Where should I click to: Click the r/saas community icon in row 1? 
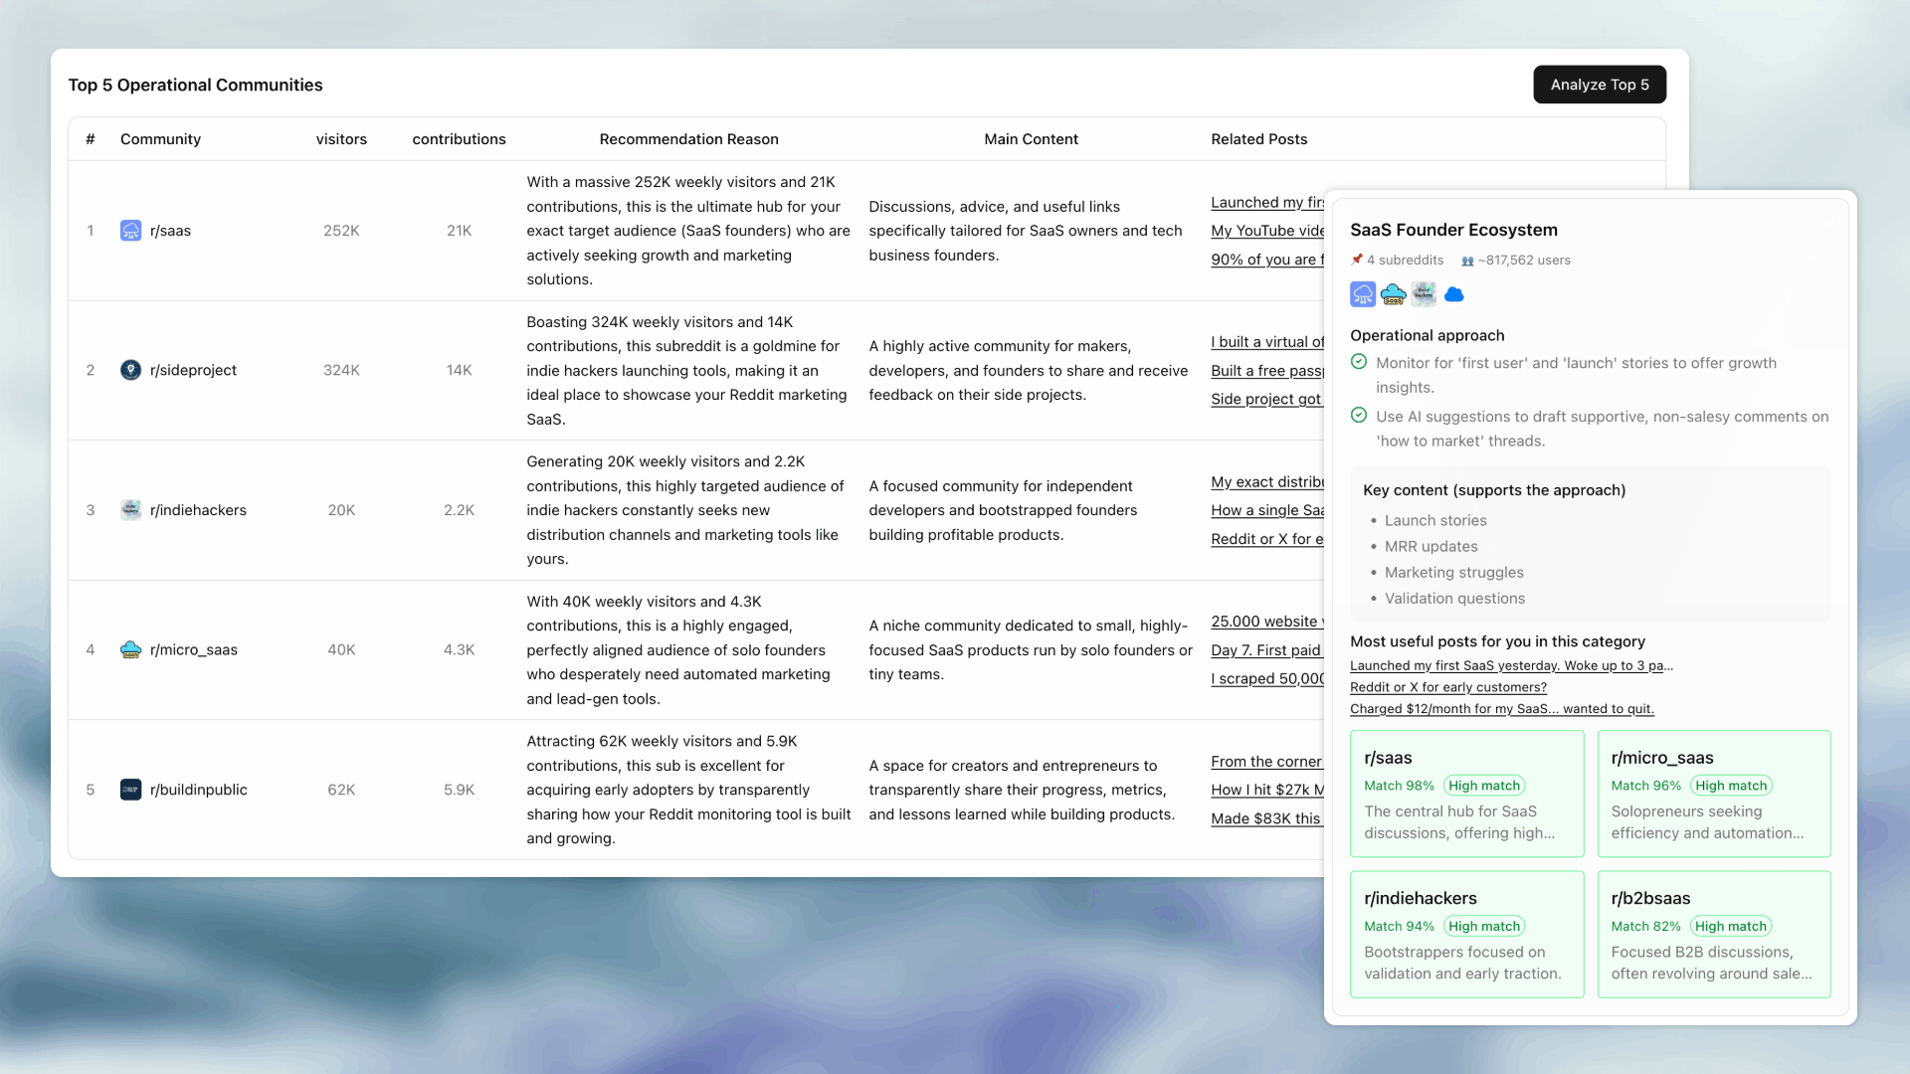(130, 230)
